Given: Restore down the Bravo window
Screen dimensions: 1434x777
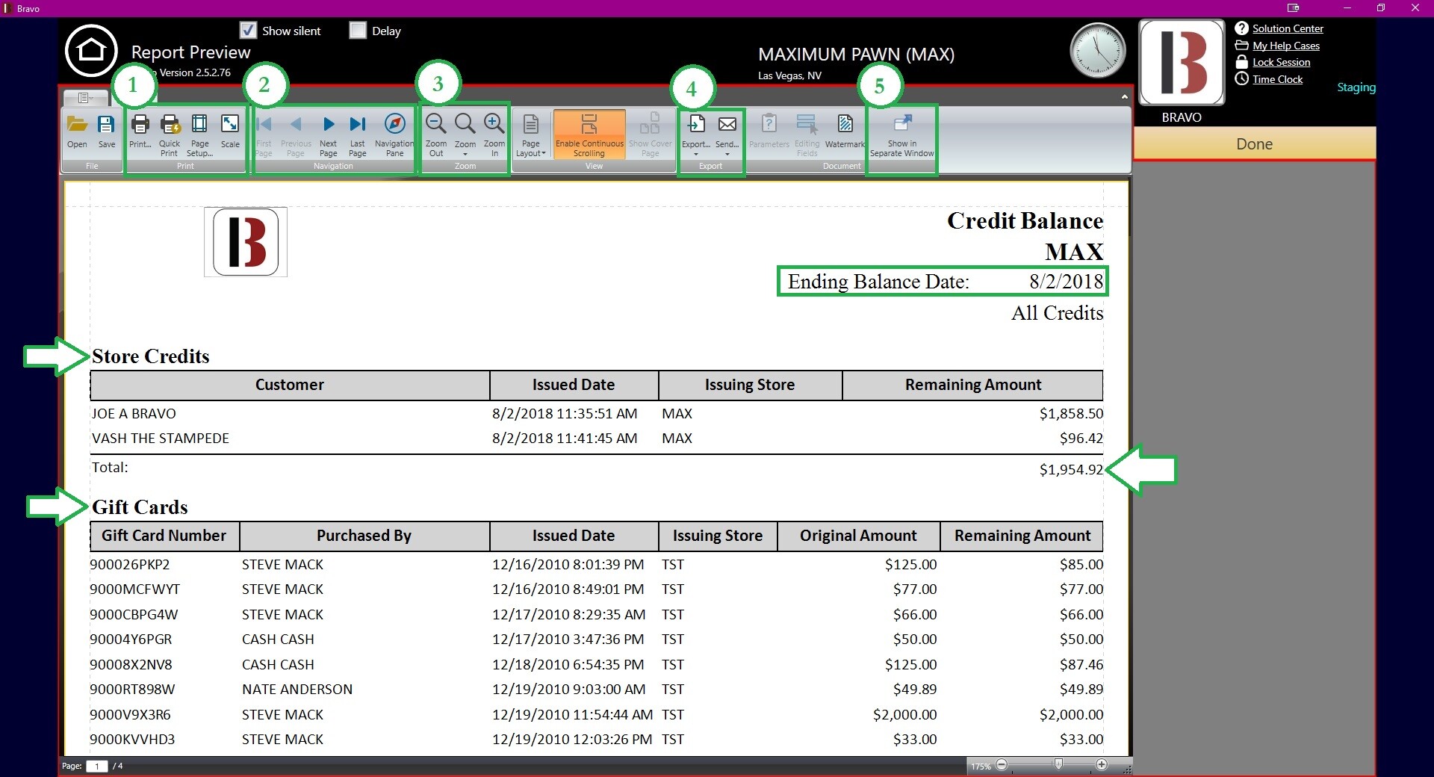Looking at the screenshot, I should tap(1381, 7).
